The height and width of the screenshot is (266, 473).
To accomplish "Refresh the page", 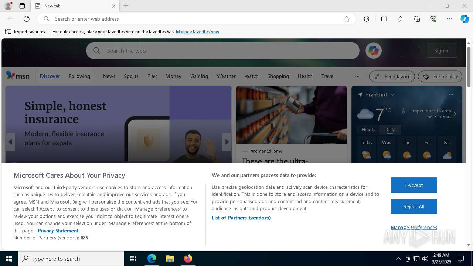I will pyautogui.click(x=27, y=19).
